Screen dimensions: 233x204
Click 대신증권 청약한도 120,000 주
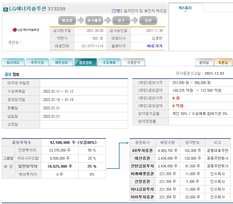(x=193, y=158)
